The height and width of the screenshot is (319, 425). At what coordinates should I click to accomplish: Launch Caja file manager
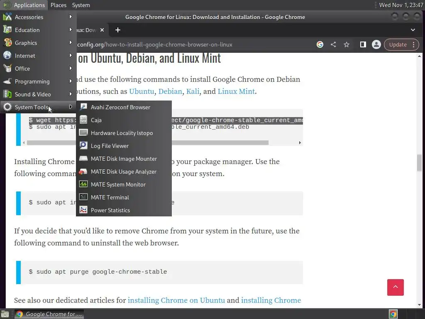click(124, 120)
